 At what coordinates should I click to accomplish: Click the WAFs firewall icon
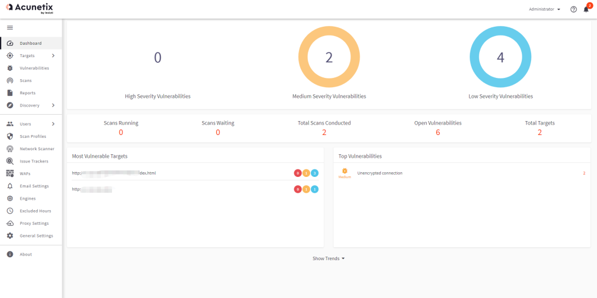click(x=10, y=173)
